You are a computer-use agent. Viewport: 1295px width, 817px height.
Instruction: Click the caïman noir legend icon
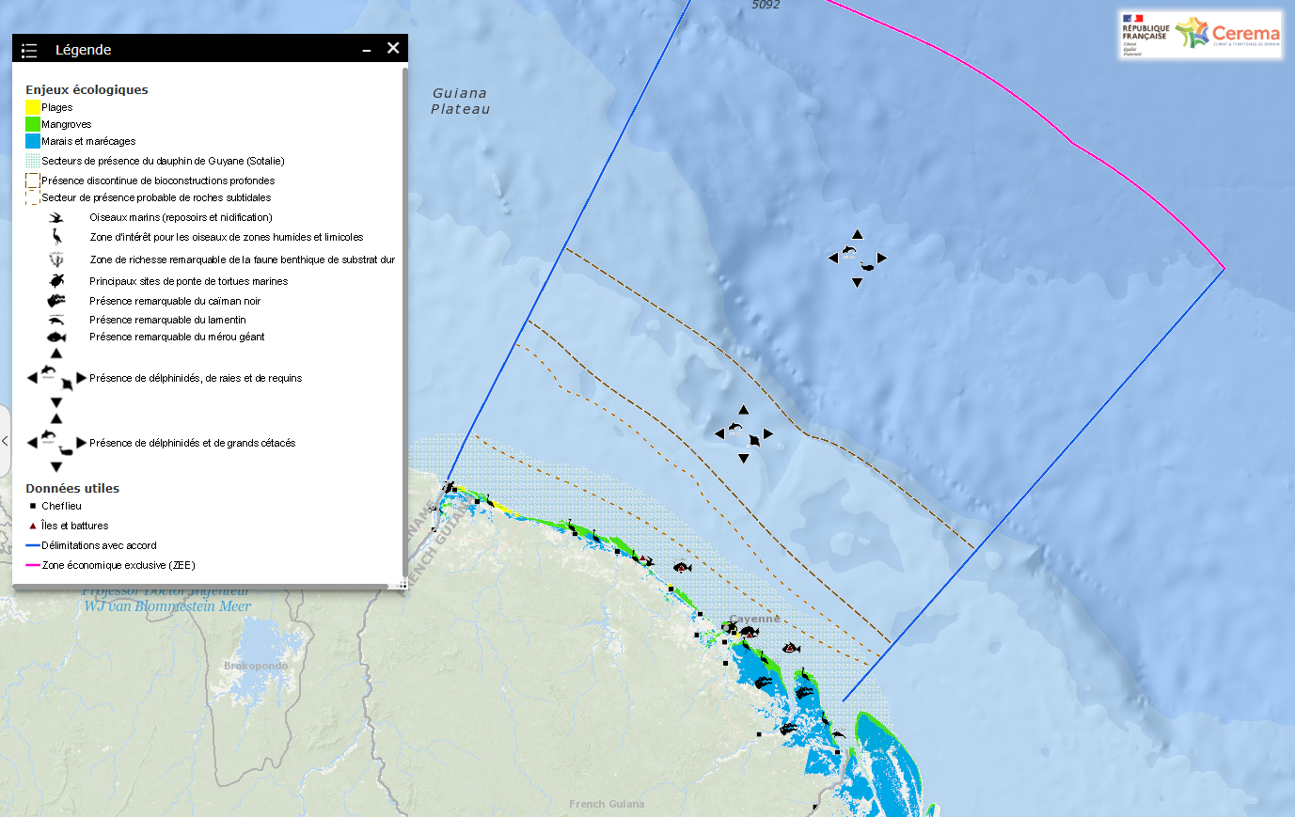[56, 301]
